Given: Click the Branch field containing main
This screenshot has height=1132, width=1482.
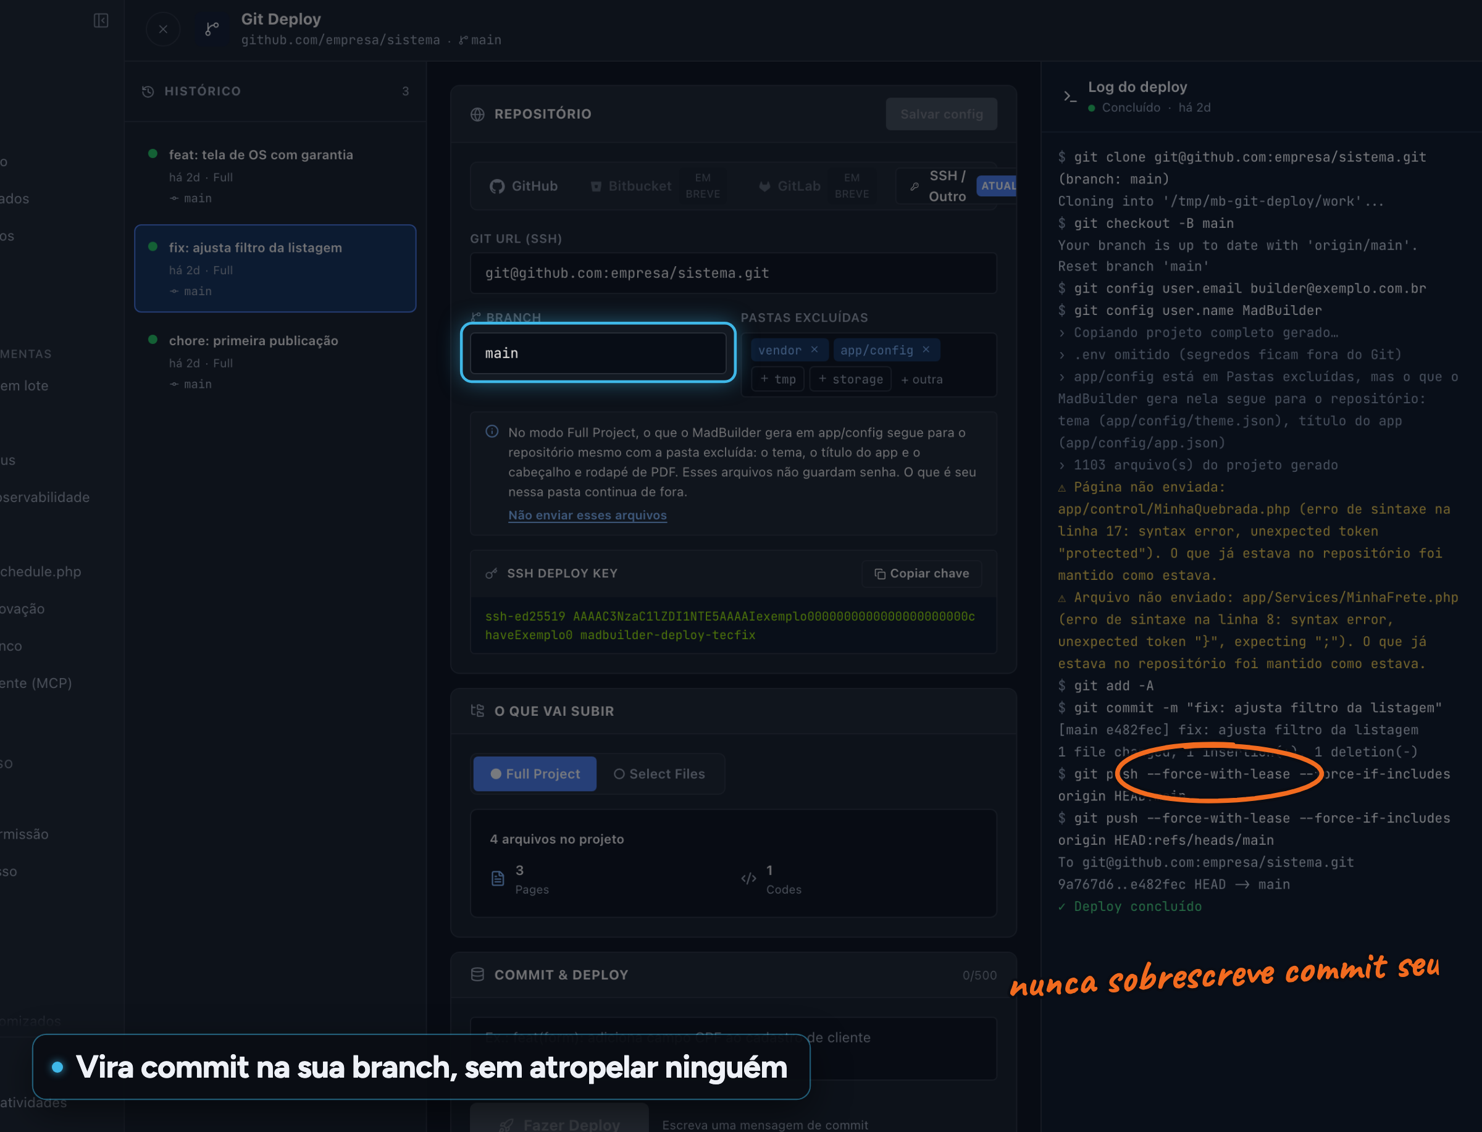Looking at the screenshot, I should point(598,353).
